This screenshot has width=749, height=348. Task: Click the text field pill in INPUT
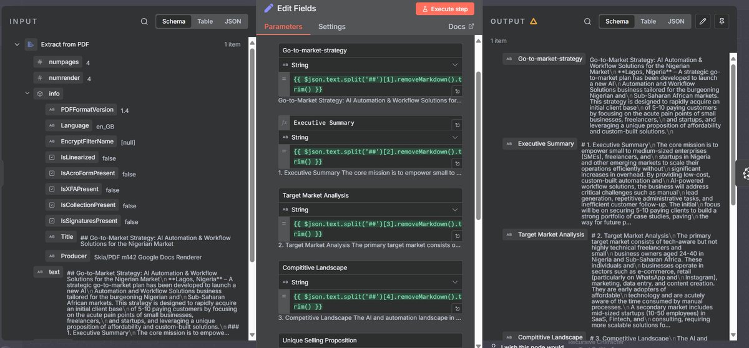click(x=48, y=272)
